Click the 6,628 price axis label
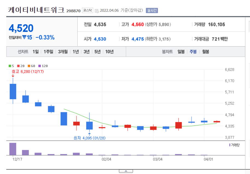Viewport: 250px width, 174px height. pos(230,70)
